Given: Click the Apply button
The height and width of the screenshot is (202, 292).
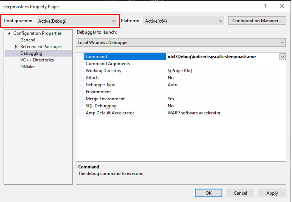Looking at the screenshot, I should click(272, 193).
